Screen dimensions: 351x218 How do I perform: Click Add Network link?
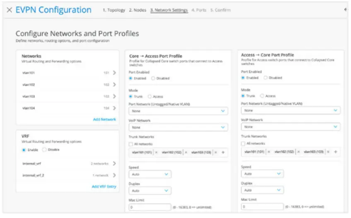pyautogui.click(x=104, y=119)
